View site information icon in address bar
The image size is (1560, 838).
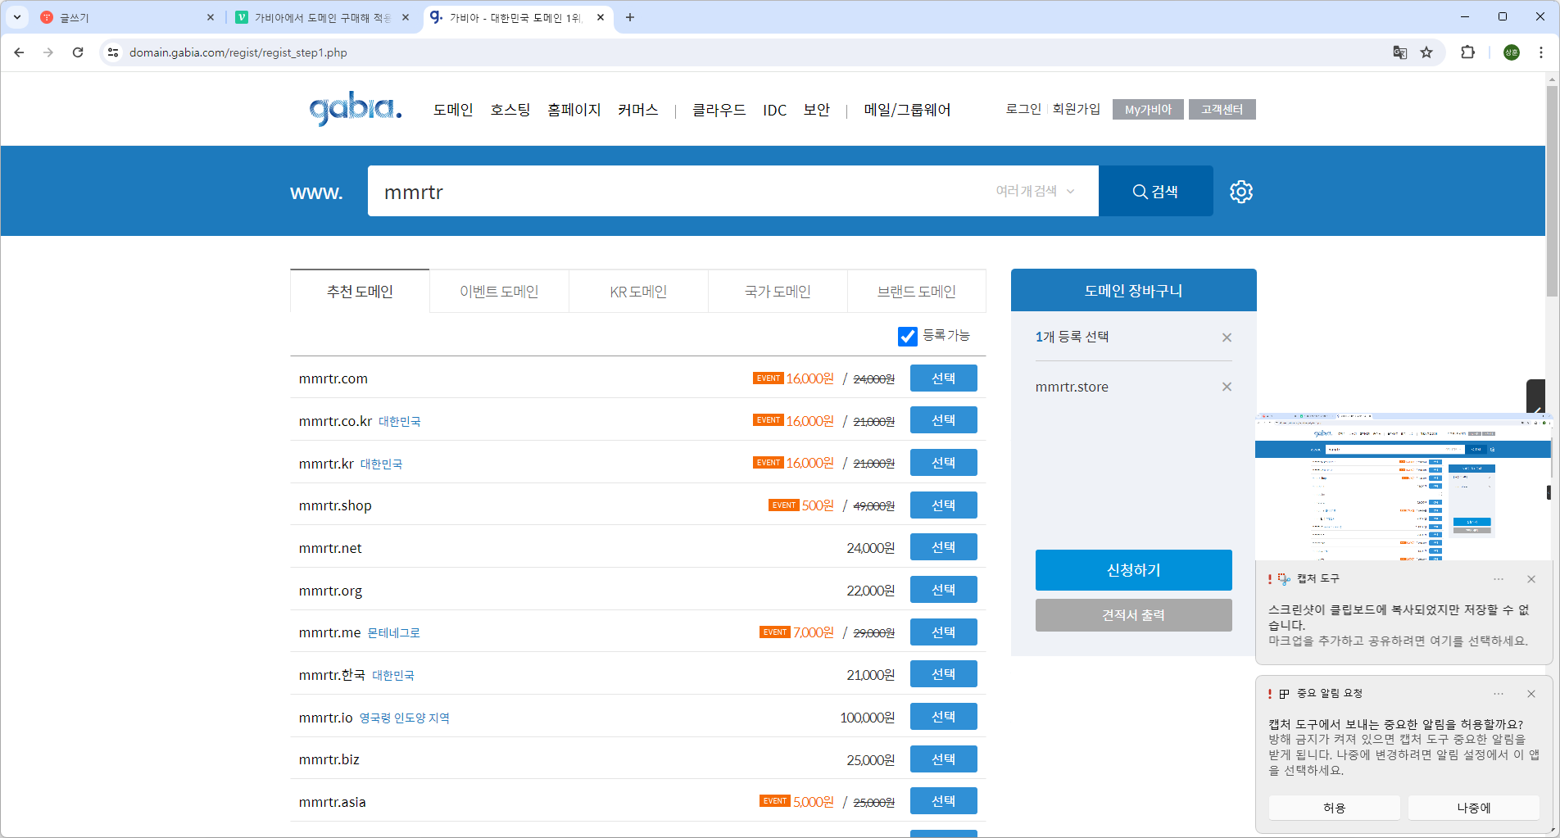[x=113, y=52]
